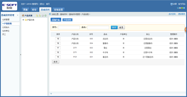Collapse the left sidebar with the arrow handle
Viewport: 187px width, 97px height.
click(21, 55)
